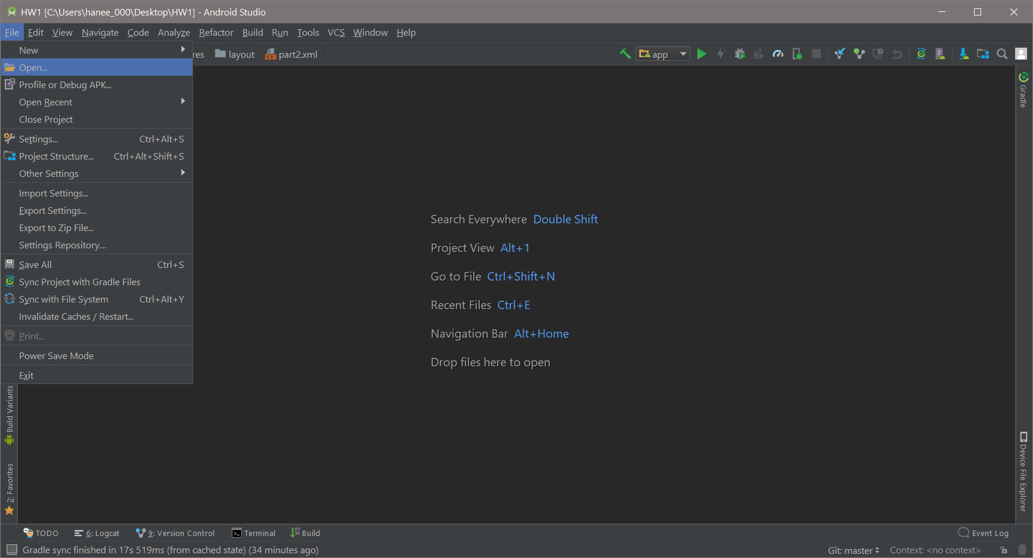1033x558 pixels.
Task: Run the app with the green Run button
Action: pyautogui.click(x=702, y=54)
